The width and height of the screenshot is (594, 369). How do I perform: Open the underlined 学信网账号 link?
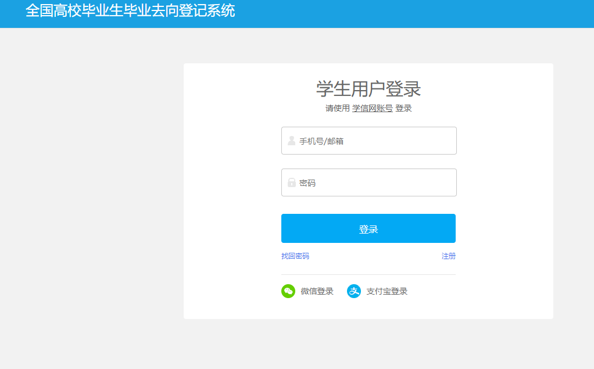pos(372,109)
